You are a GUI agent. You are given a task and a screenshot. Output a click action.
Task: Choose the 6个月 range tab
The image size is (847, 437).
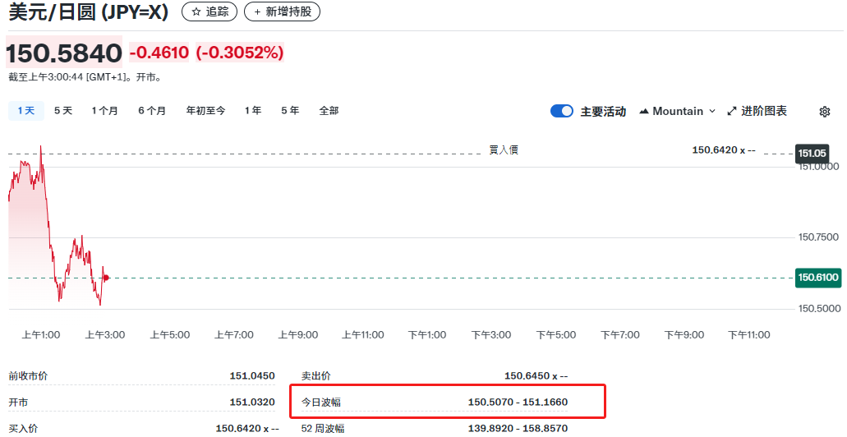[152, 111]
